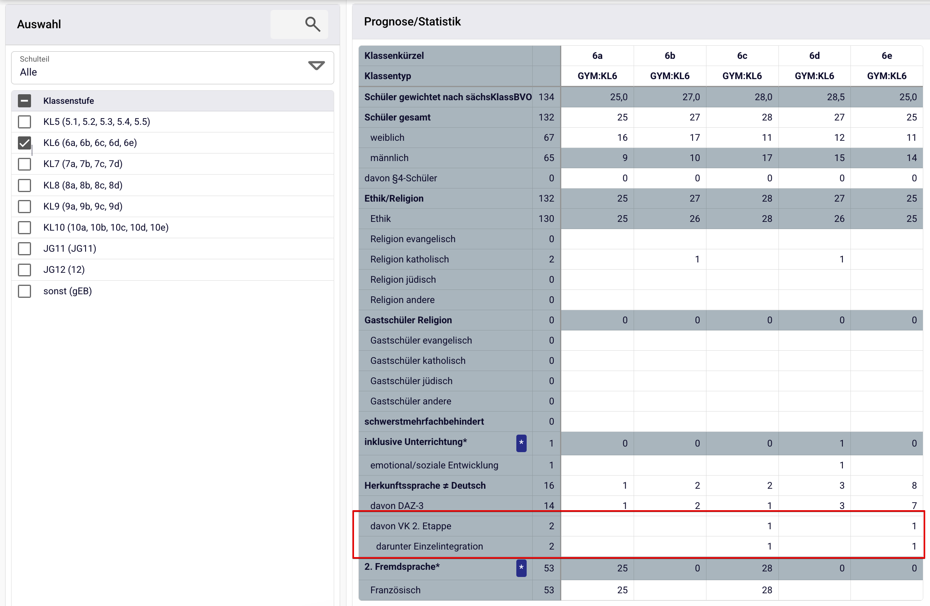This screenshot has width=930, height=606.
Task: Uncheck the KL6 class level checkbox
Action: point(25,143)
